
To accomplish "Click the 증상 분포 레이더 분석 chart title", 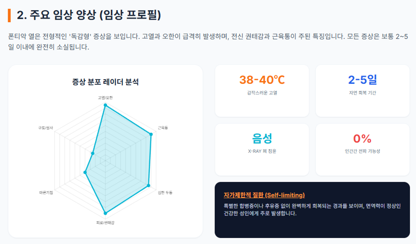I will [105, 82].
